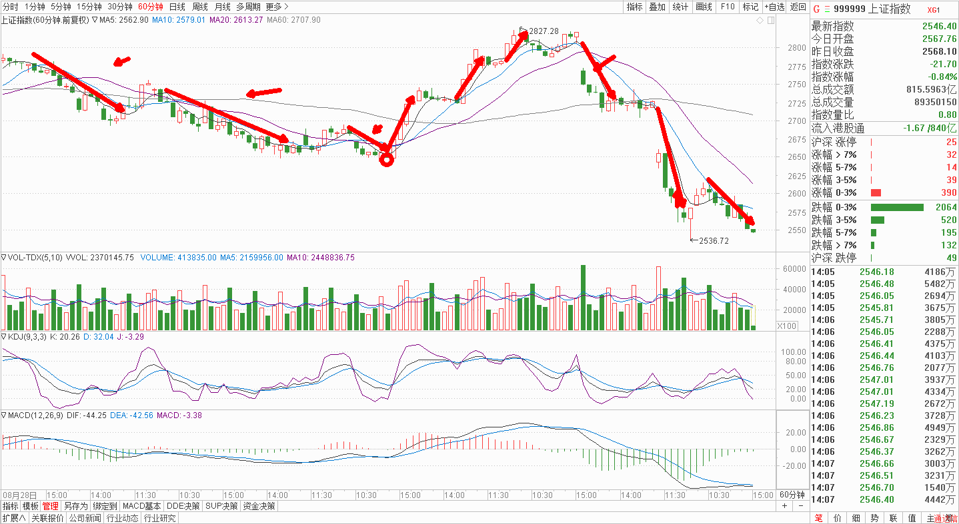Screen dimensions: 959x524
Task: Open the 统计 statistics button
Action: pos(680,7)
